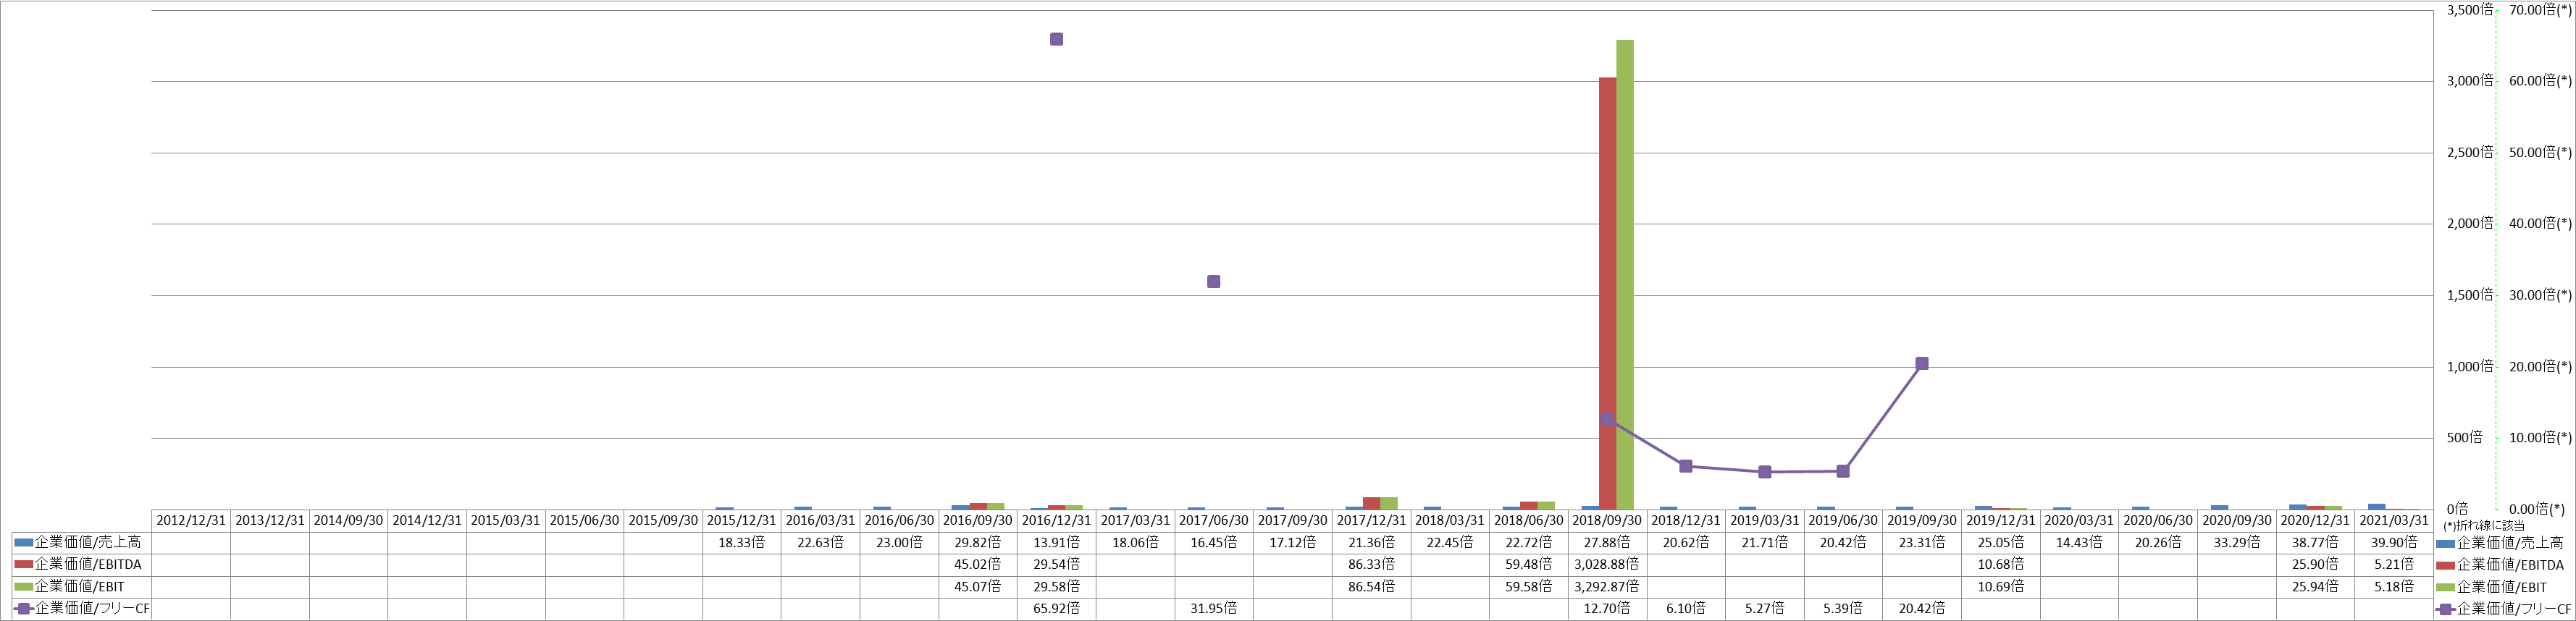
Task: Select the cell showing 5.27倍
Action: coord(1765,608)
